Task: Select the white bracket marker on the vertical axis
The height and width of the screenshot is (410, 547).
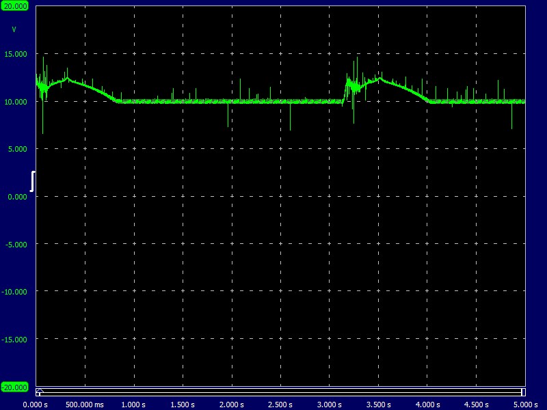Action: click(32, 181)
